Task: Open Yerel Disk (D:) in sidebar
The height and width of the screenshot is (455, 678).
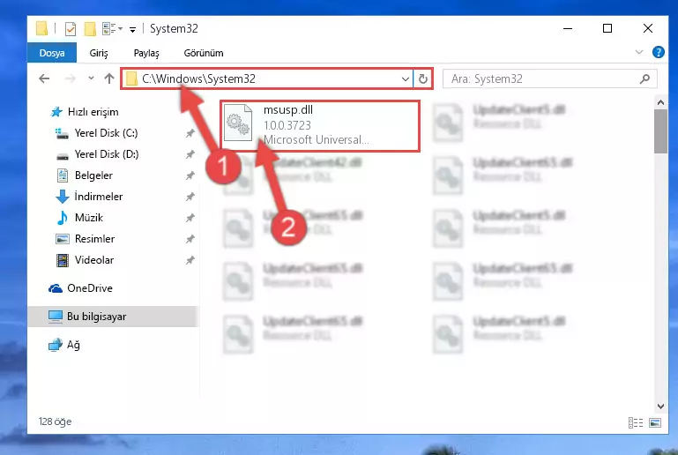Action: (x=107, y=154)
